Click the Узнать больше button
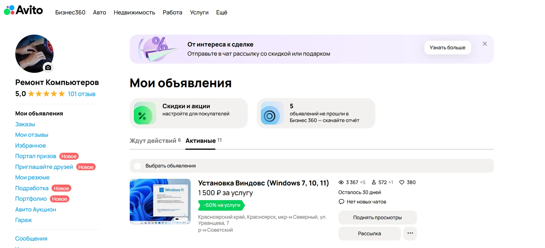Screen dimensions: 545x248 click(x=448, y=48)
